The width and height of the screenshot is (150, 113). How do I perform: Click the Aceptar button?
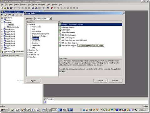(x=100, y=80)
